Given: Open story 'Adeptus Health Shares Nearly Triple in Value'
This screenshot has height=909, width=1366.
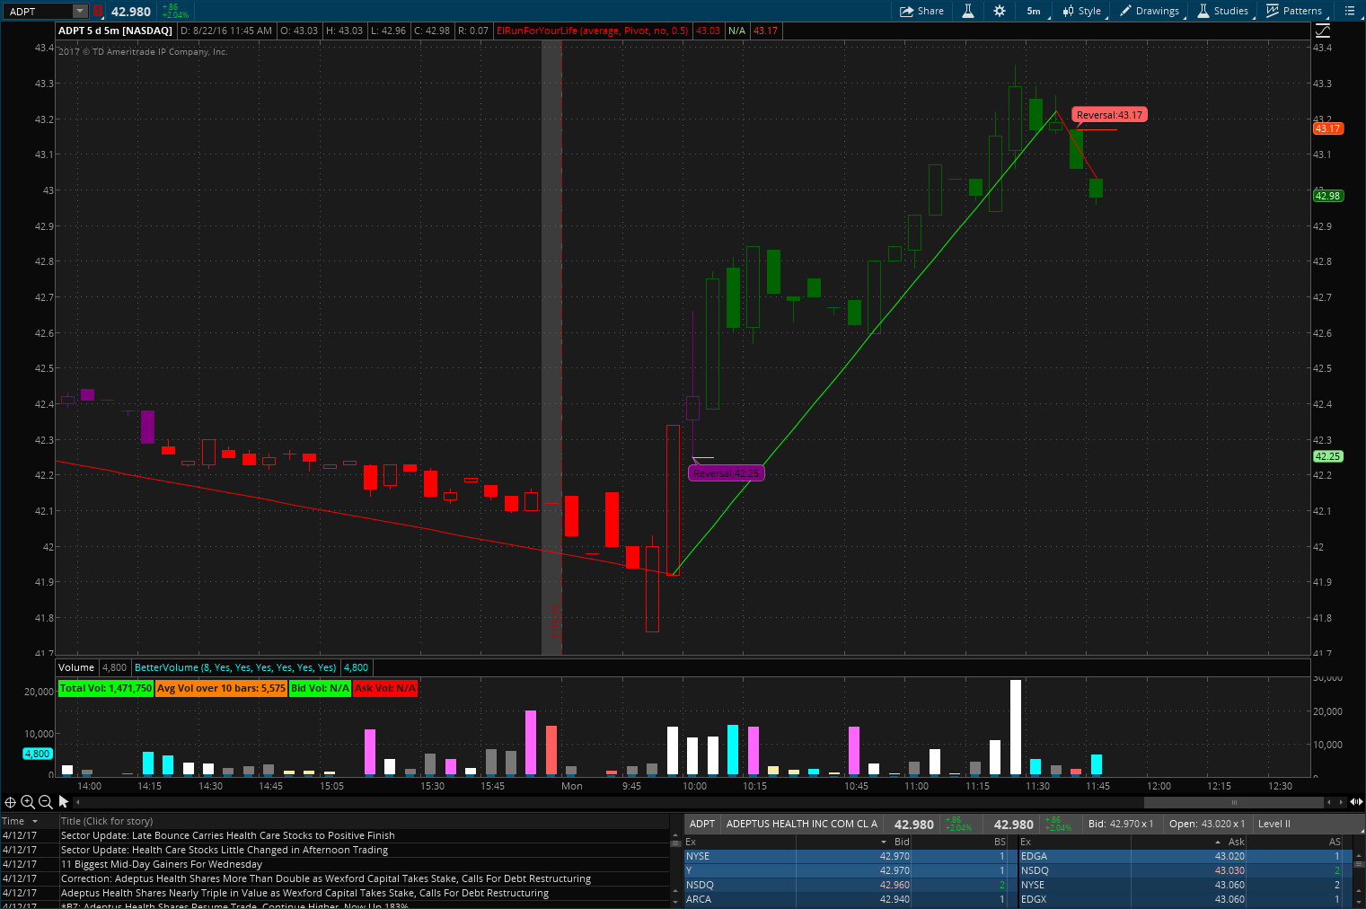Looking at the screenshot, I should point(304,893).
